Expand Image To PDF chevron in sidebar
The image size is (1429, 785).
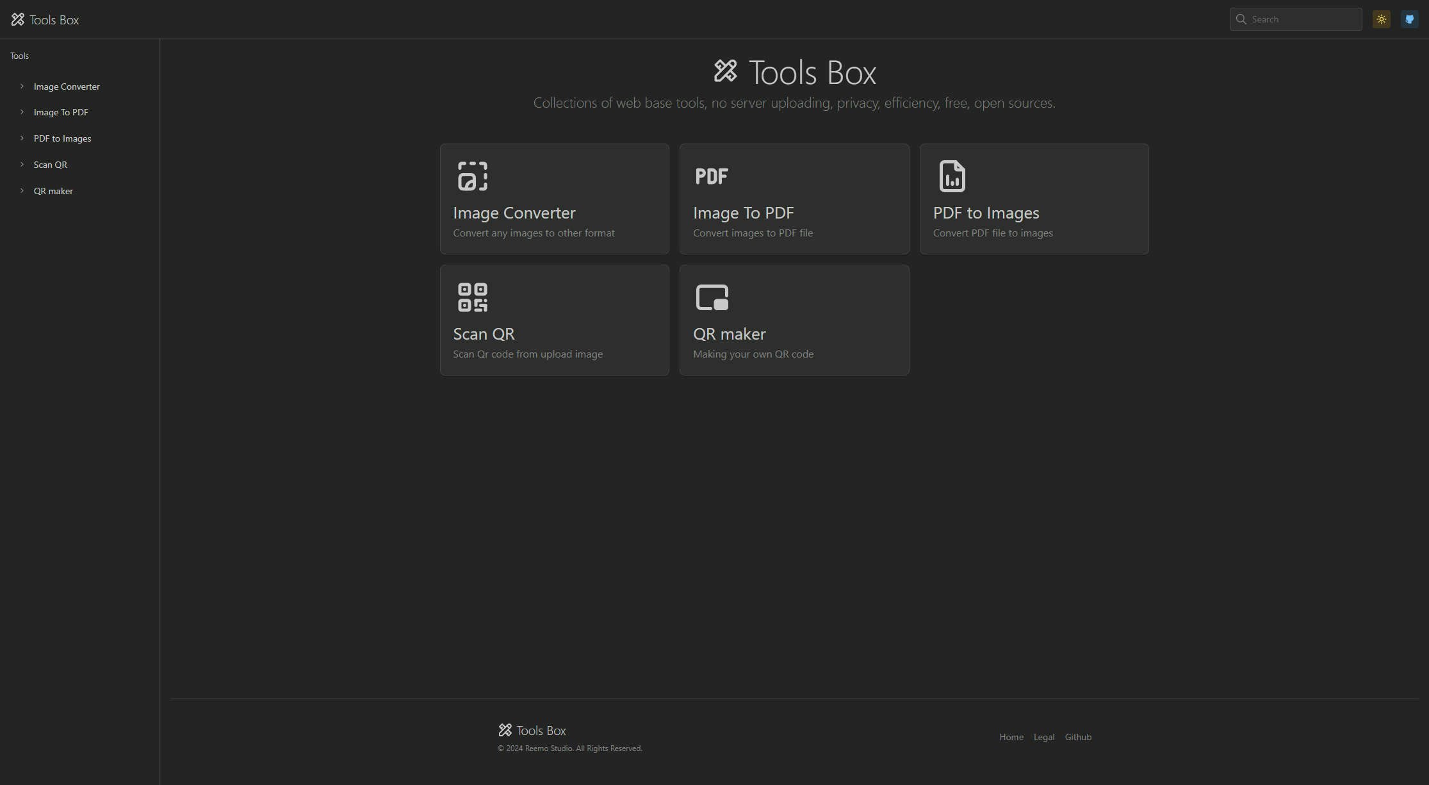[22, 112]
